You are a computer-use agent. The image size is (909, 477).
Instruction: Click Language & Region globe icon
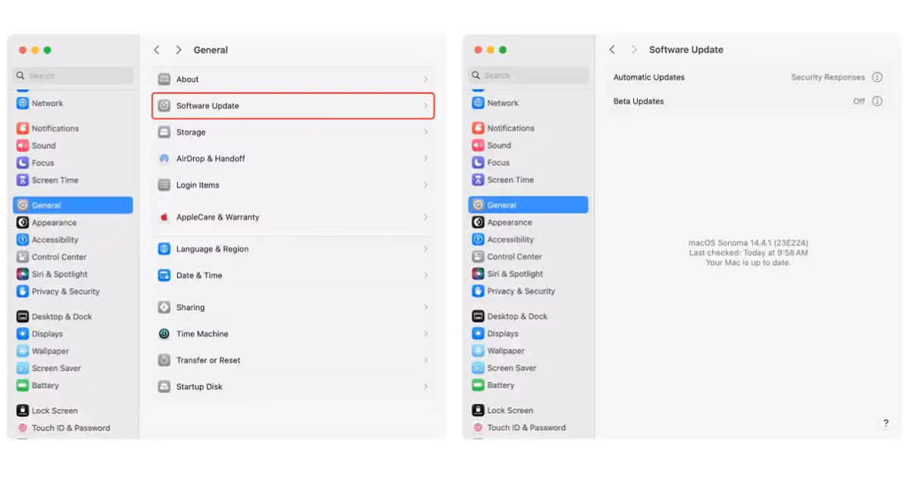point(164,249)
